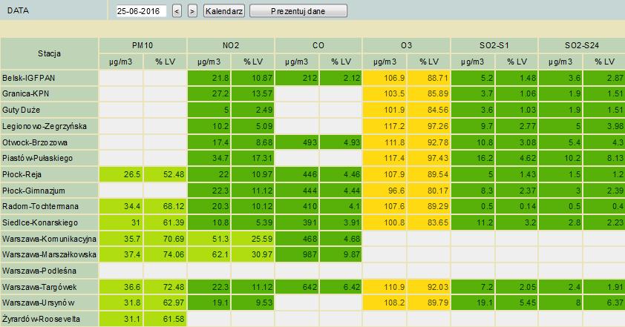This screenshot has width=625, height=327.
Task: Select station Belsk-IGFPAN
Action: pos(50,78)
